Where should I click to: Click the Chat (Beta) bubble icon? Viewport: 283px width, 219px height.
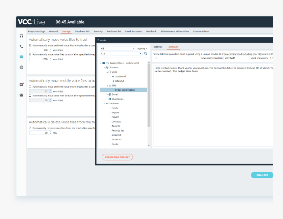(110, 99)
